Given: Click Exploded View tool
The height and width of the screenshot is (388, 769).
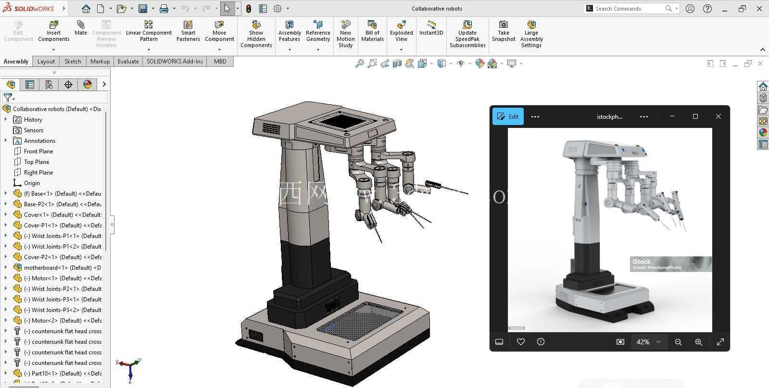Looking at the screenshot, I should coord(402,31).
